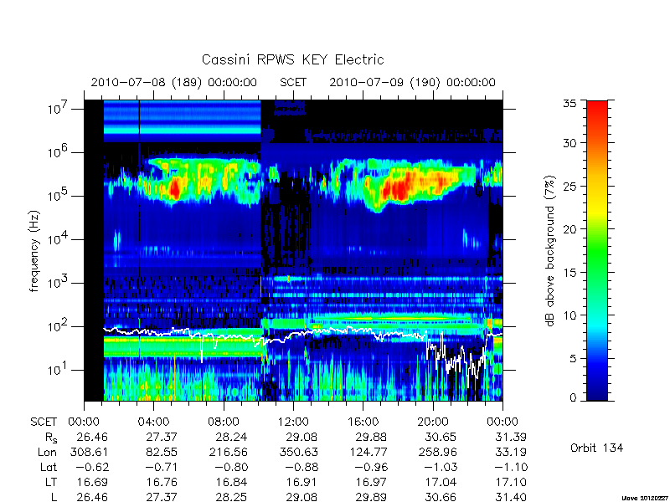Click the 20:00 time axis label

click(x=433, y=422)
